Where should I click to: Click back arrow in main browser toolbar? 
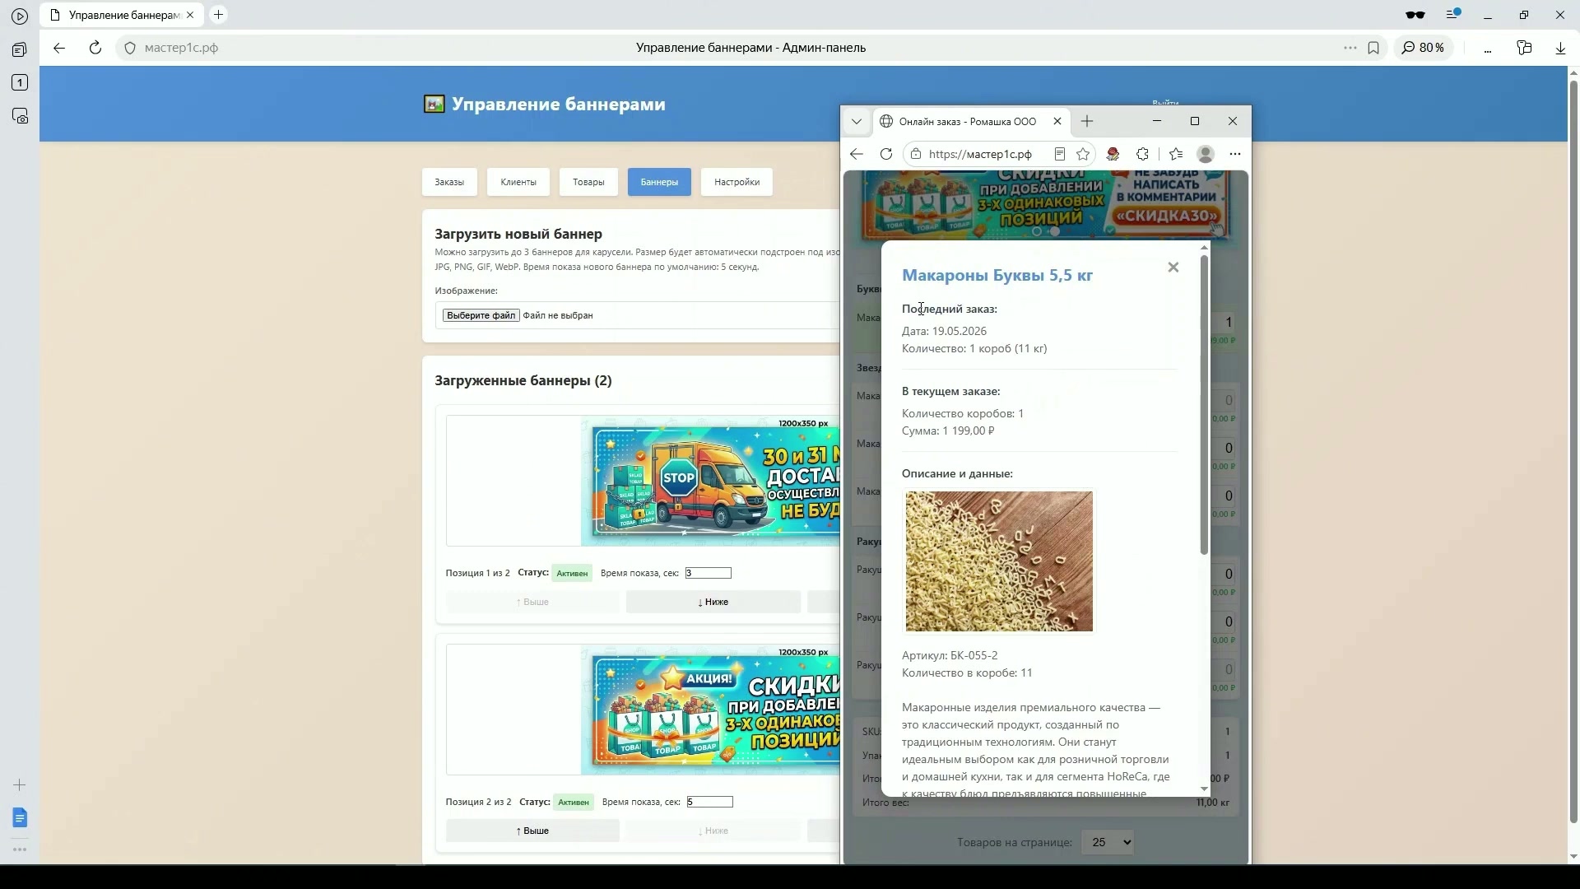[59, 48]
